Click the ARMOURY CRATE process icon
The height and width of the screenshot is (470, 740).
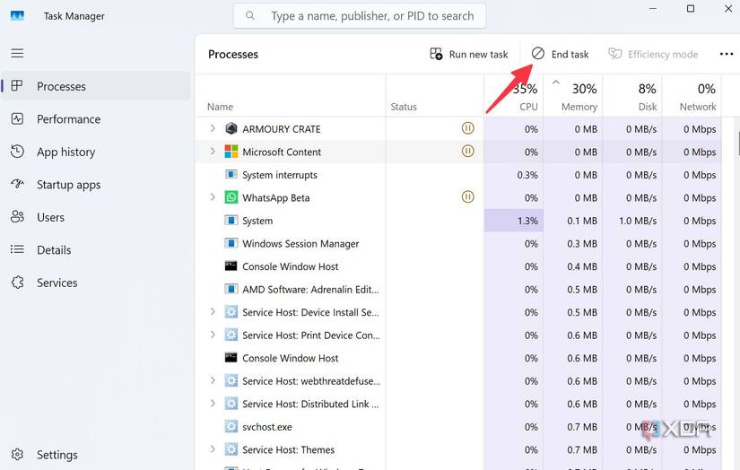coord(231,129)
